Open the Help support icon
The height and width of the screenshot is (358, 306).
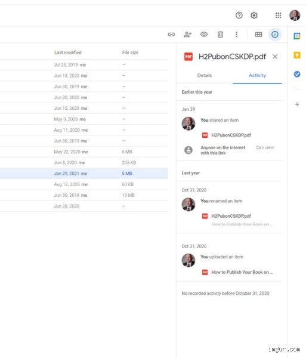pyautogui.click(x=239, y=16)
